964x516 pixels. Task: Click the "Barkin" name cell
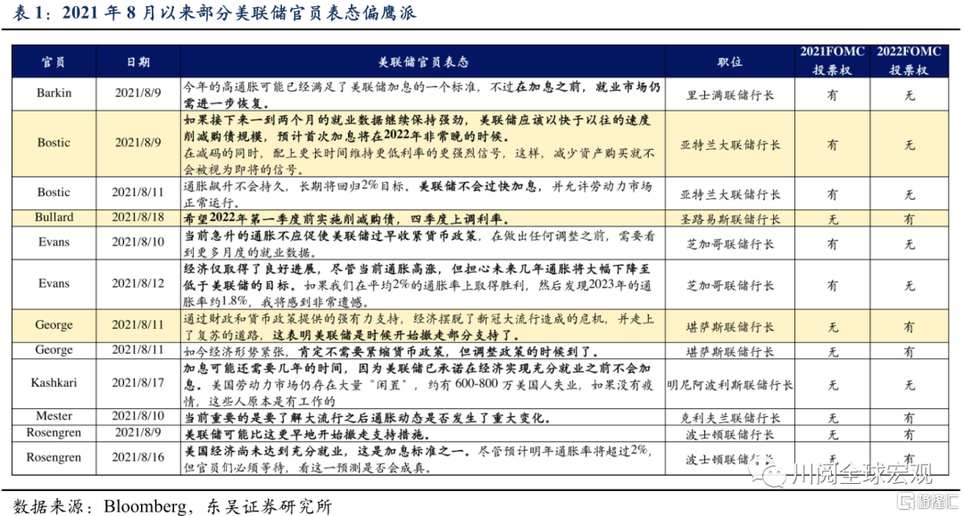pyautogui.click(x=54, y=94)
